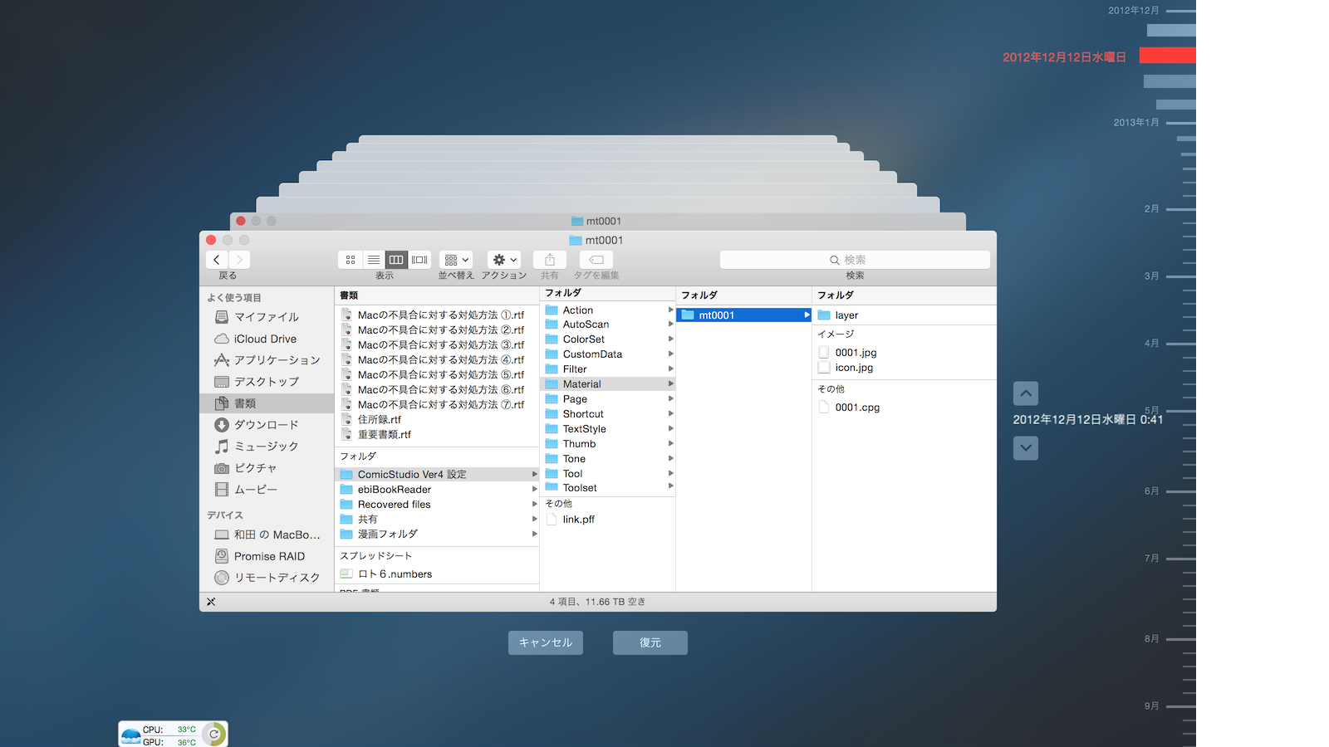Go to next Time Machine snapshot
Screen dimensions: 1329x747
[1026, 448]
